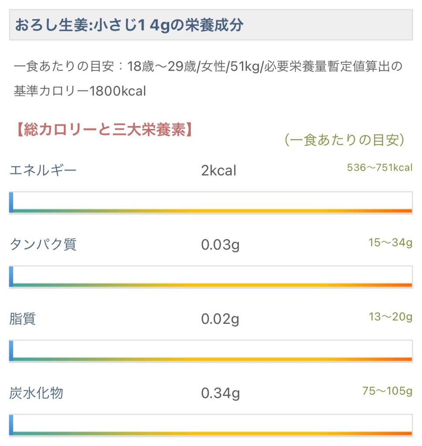Click the 一食あたりの目安 description paragraph
Viewport: 422px width, 446px height.
(208, 79)
